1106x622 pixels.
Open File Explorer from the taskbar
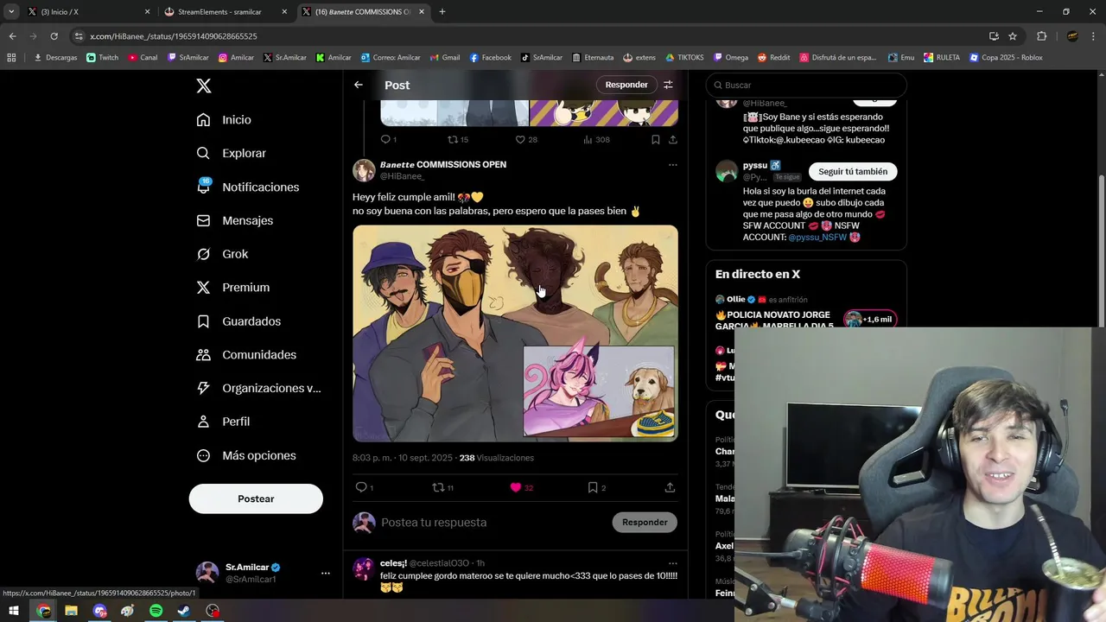71,611
